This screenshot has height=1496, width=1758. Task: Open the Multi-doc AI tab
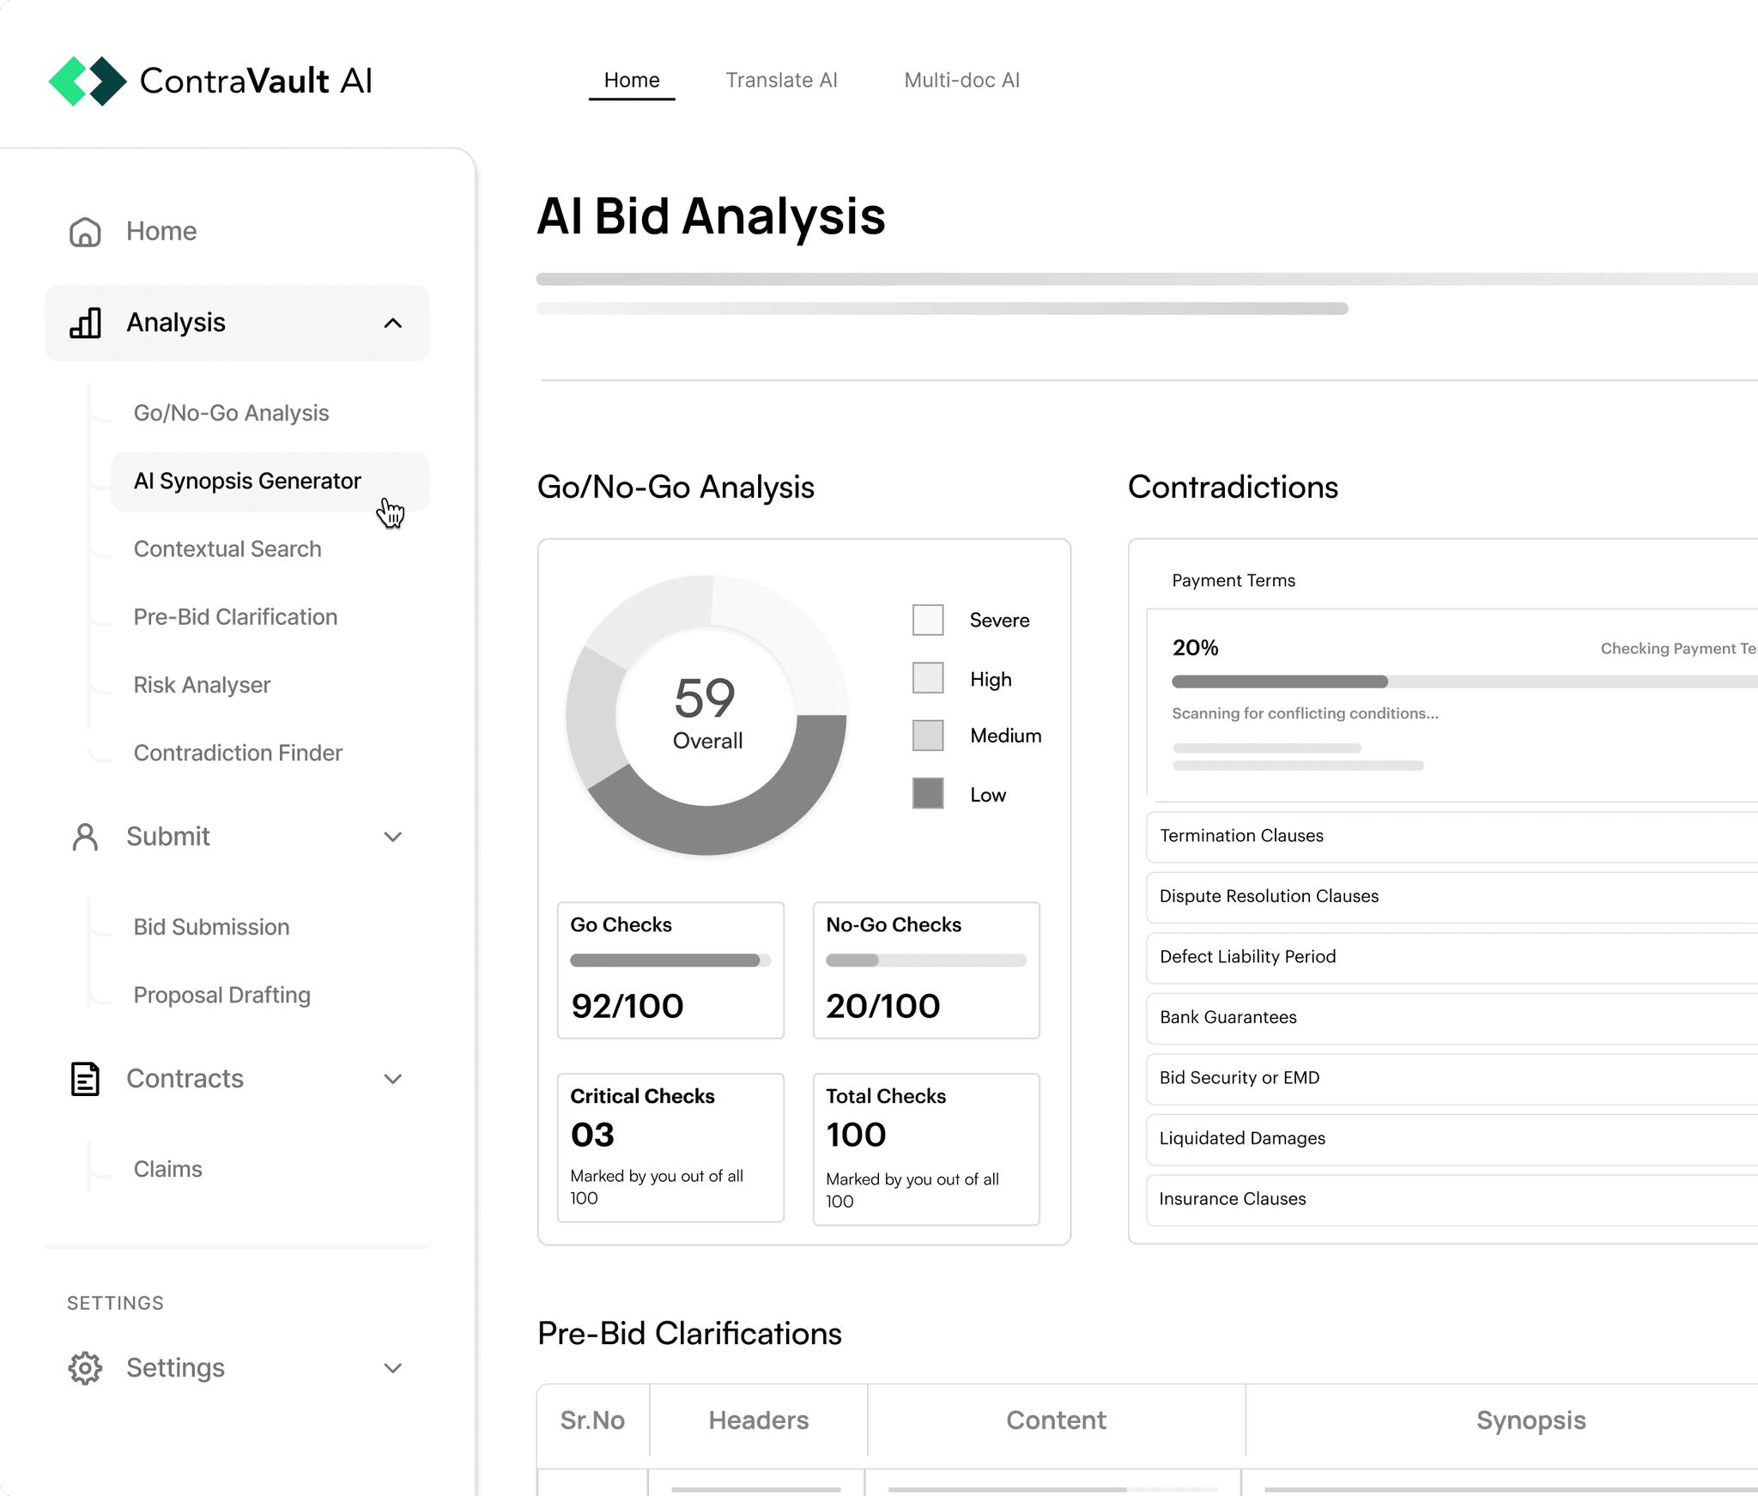pyautogui.click(x=961, y=80)
